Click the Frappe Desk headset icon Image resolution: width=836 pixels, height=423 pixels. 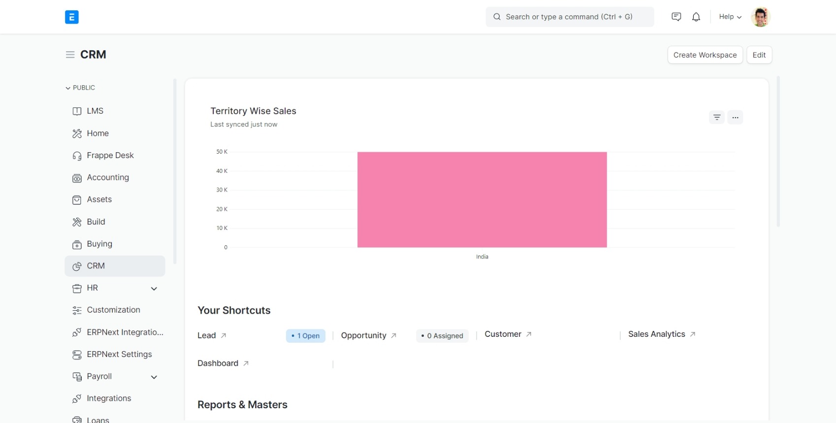pos(77,156)
